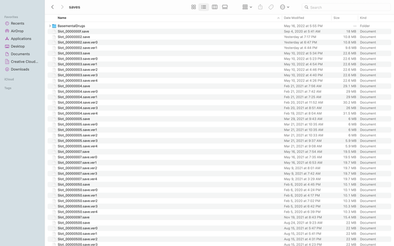Image resolution: width=394 pixels, height=246 pixels.
Task: Open Applications in the sidebar
Action: click(x=21, y=39)
